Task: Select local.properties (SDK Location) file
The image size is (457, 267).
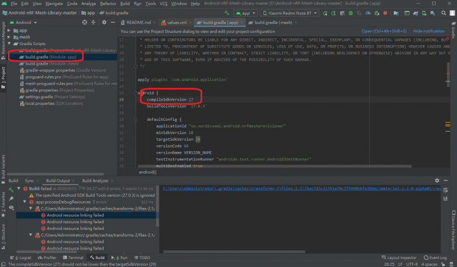Action: 51,104
